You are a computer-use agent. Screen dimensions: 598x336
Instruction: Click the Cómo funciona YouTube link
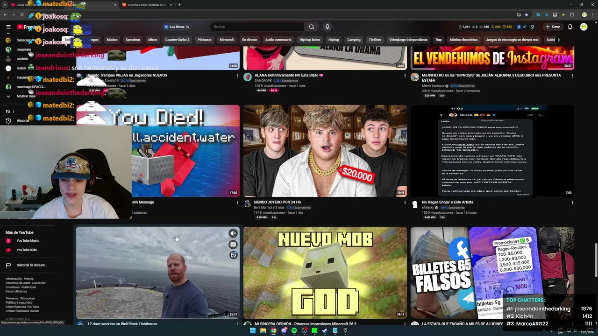coord(22,307)
